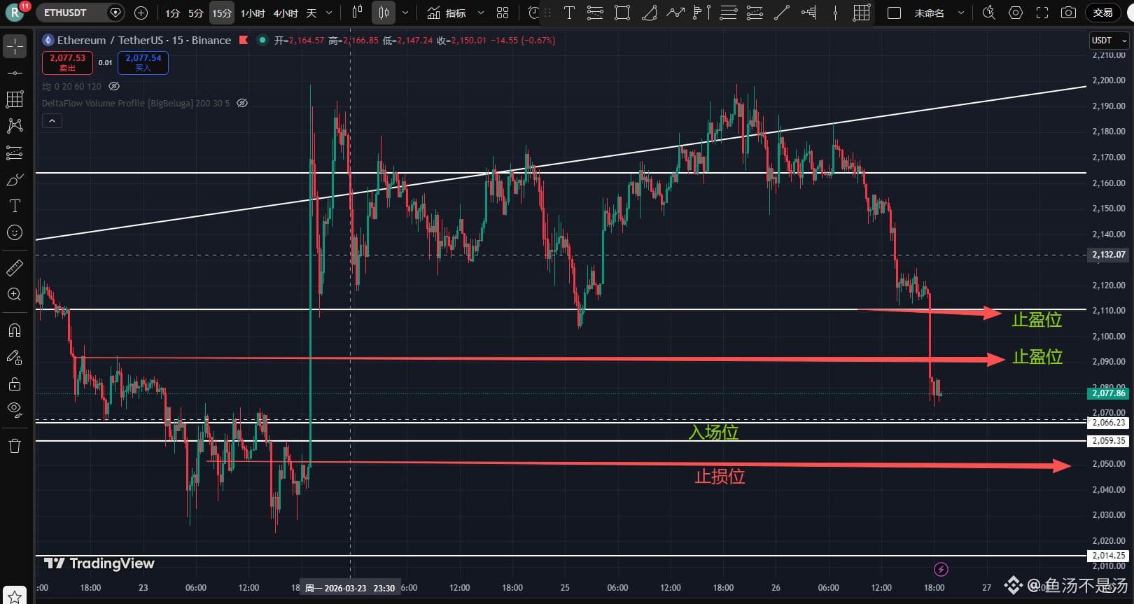The image size is (1134, 604).
Task: Open the indicator templates grid icon
Action: pos(503,13)
